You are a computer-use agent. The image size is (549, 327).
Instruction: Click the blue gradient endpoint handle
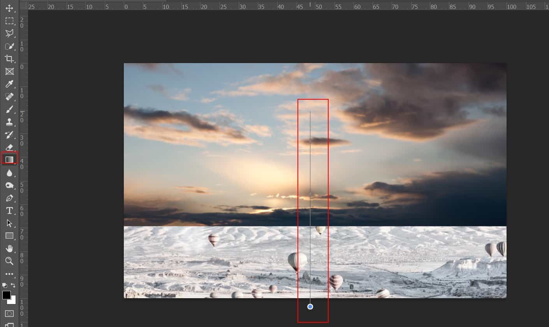pyautogui.click(x=310, y=307)
